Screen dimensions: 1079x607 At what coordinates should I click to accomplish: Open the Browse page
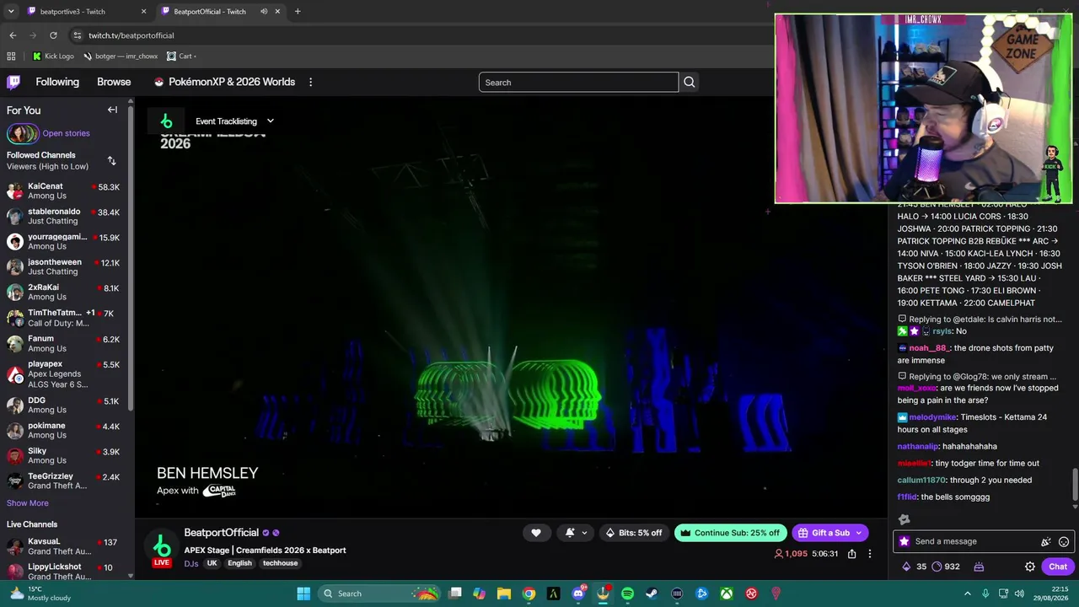tap(114, 82)
